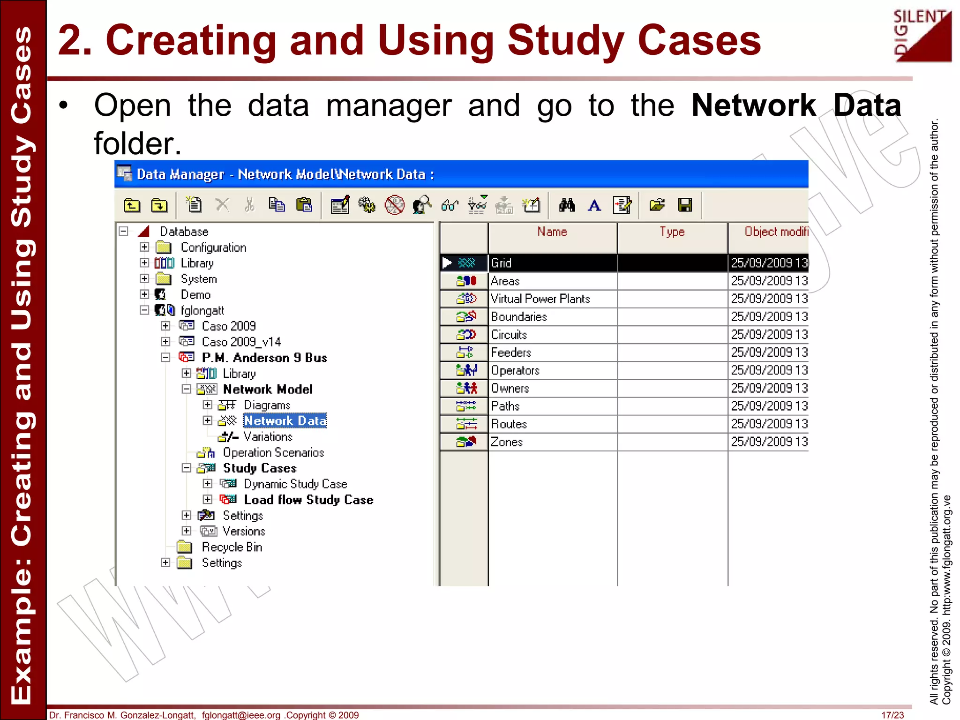Expand the Load flow Study Case node
The height and width of the screenshot is (720, 960).
coord(208,499)
